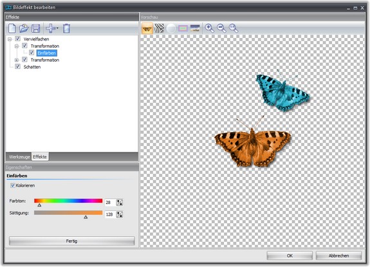Image resolution: width=370 pixels, height=267 pixels.
Task: Reset preview zoom to 1:1
Action: (234, 28)
